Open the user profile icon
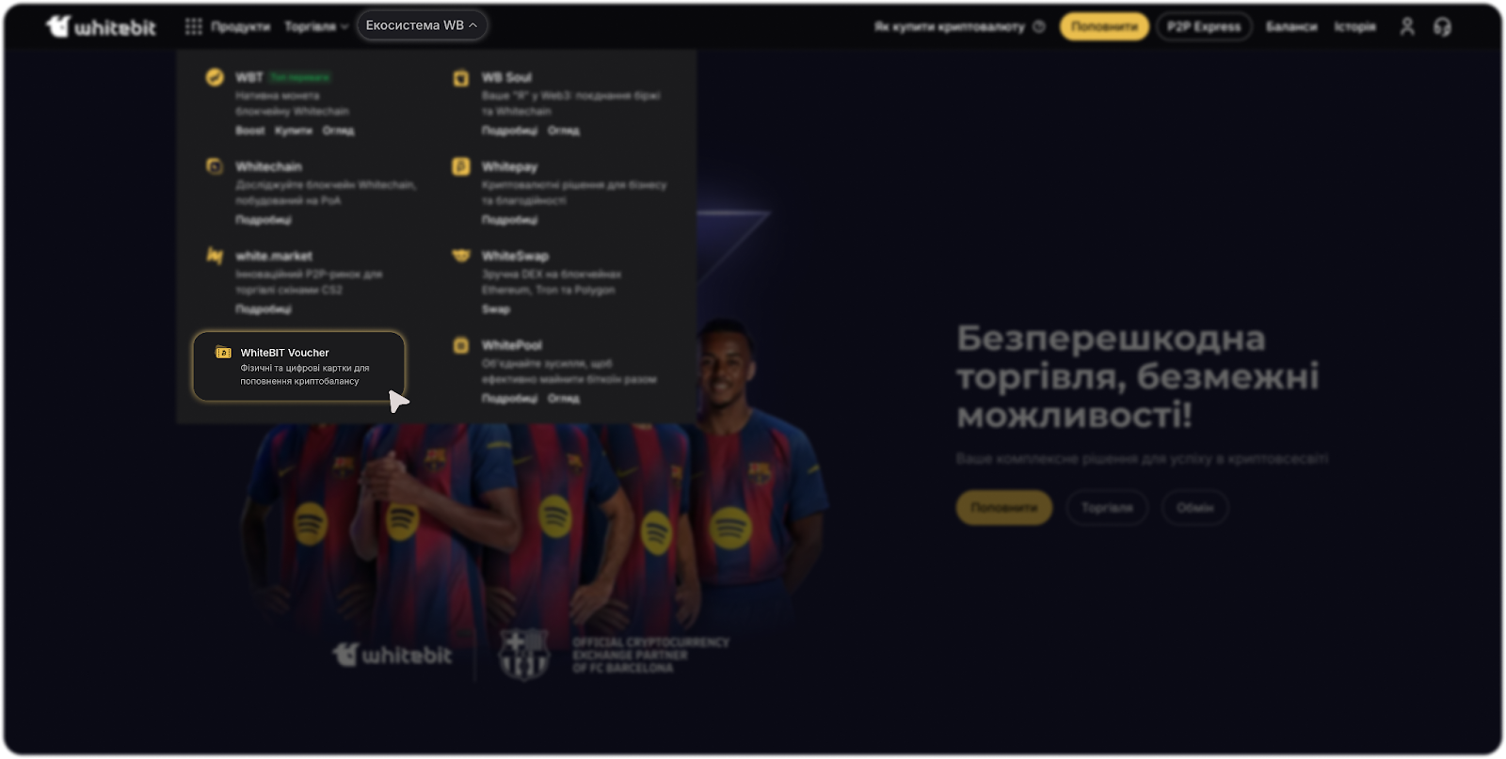 point(1407,26)
